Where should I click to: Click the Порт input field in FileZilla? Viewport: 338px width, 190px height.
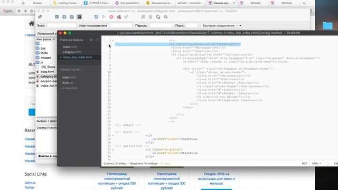pyautogui.click(x=192, y=25)
